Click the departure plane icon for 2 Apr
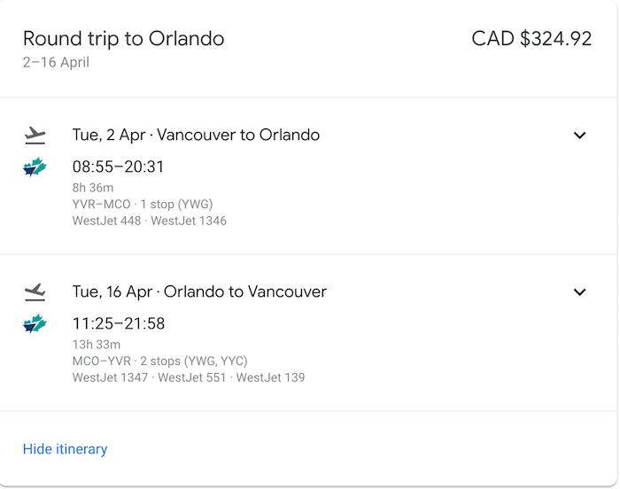 [x=35, y=136]
